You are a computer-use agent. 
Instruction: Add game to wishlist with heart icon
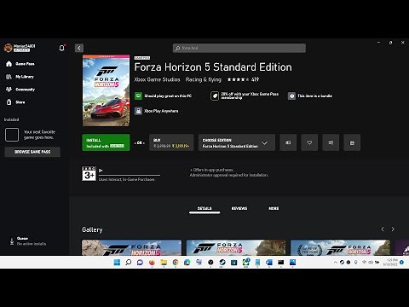tap(309, 142)
